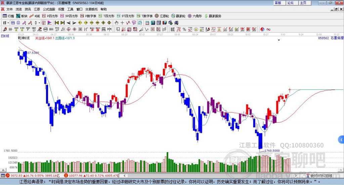Select the red target circle tool
The width and height of the screenshot is (344, 185).
click(x=69, y=29)
